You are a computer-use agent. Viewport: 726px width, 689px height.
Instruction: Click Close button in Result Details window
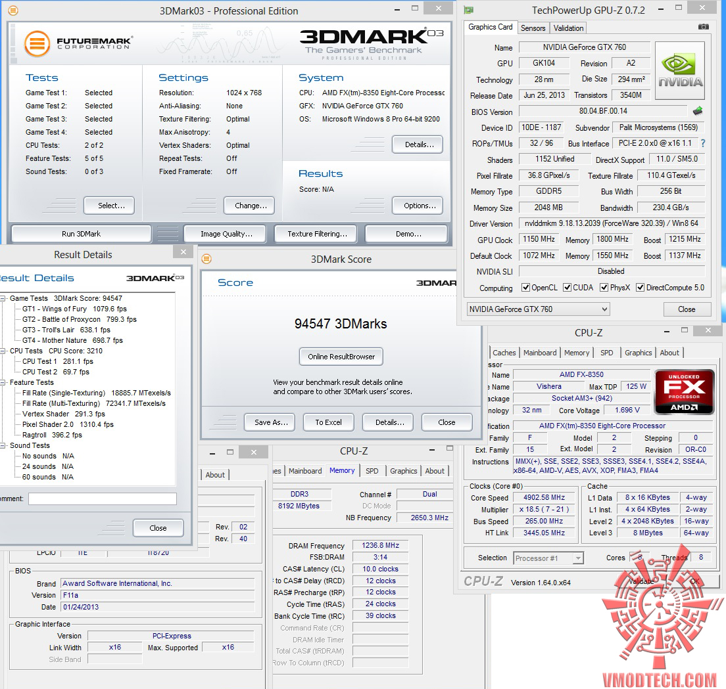158,528
